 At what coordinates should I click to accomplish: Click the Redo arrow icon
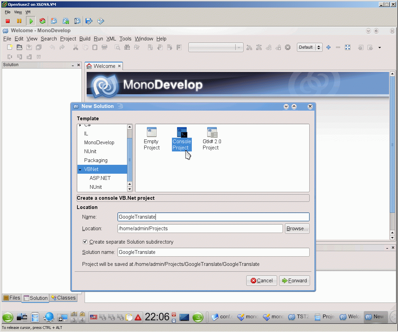tap(62, 47)
